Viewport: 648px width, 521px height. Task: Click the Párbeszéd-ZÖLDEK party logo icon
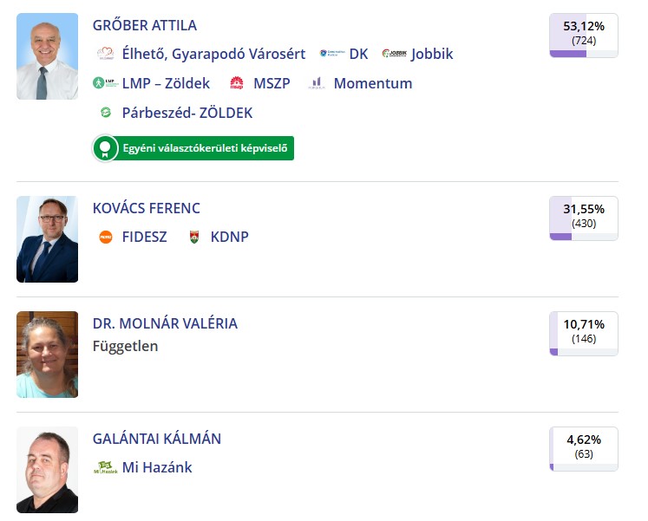coord(106,113)
